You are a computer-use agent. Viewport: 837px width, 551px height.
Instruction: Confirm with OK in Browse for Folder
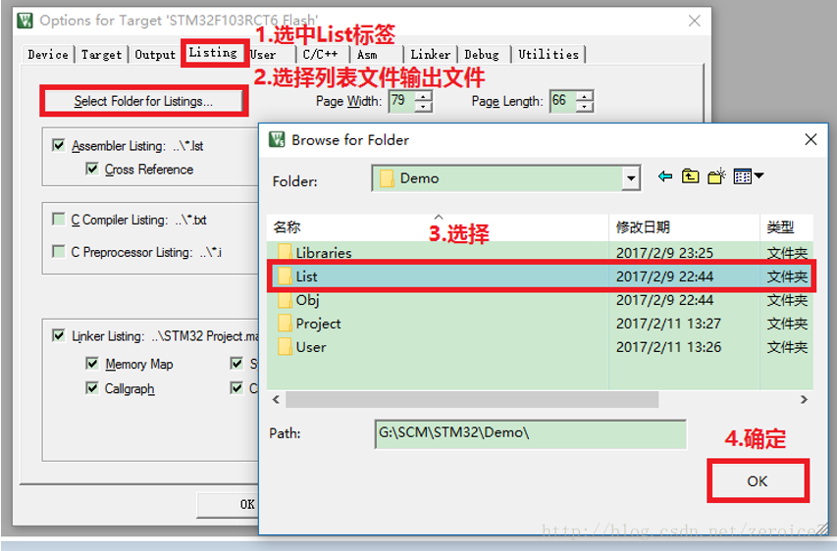(x=758, y=481)
